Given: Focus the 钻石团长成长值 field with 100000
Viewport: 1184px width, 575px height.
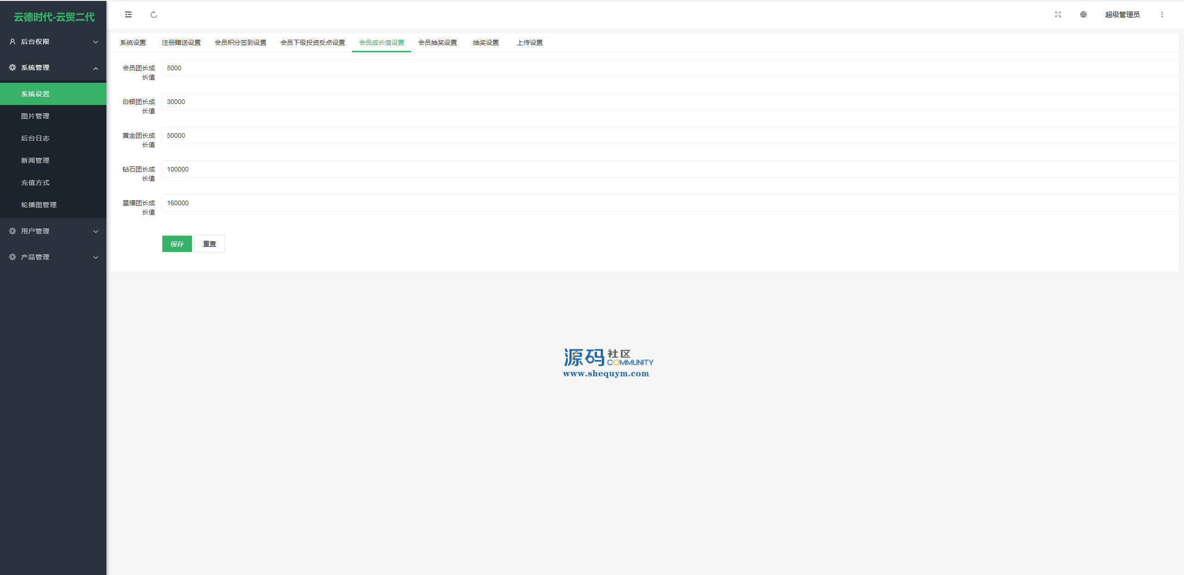Looking at the screenshot, I should [x=670, y=169].
